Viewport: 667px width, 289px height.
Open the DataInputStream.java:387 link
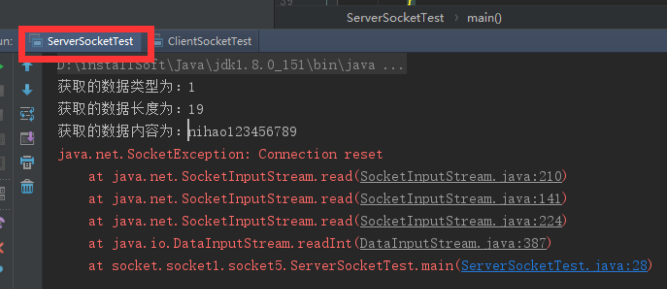click(453, 244)
